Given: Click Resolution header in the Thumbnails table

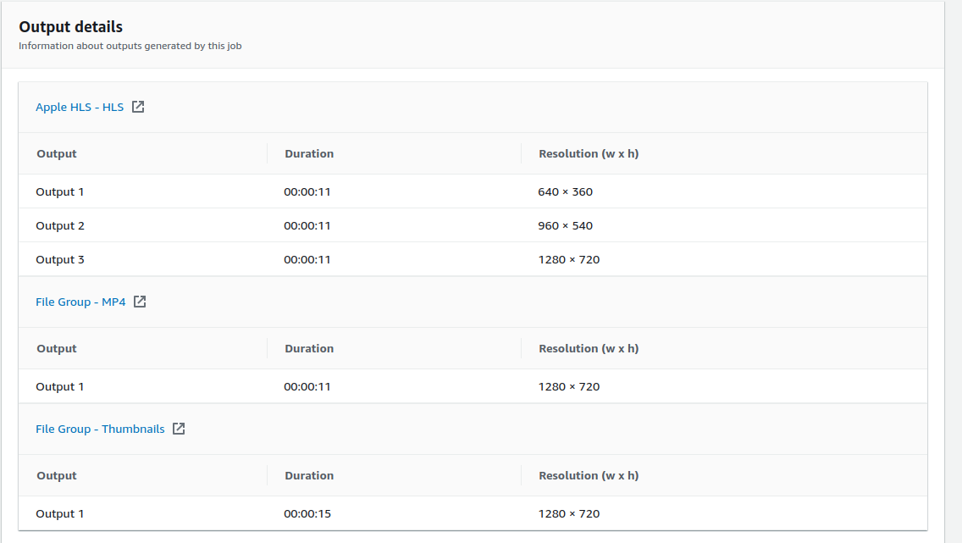Looking at the screenshot, I should click(589, 475).
